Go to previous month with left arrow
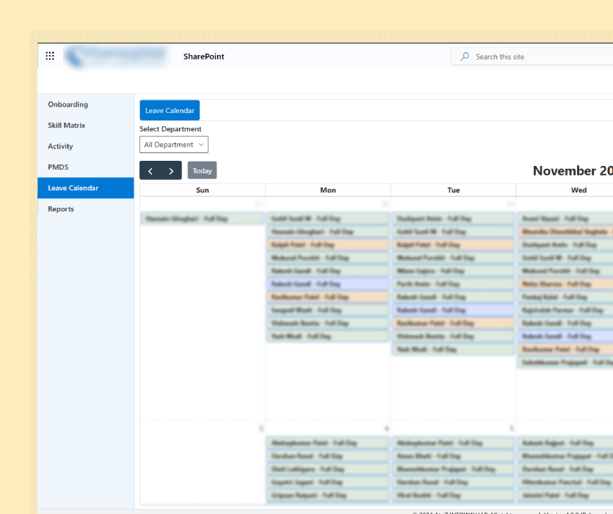The width and height of the screenshot is (613, 514). [x=150, y=171]
